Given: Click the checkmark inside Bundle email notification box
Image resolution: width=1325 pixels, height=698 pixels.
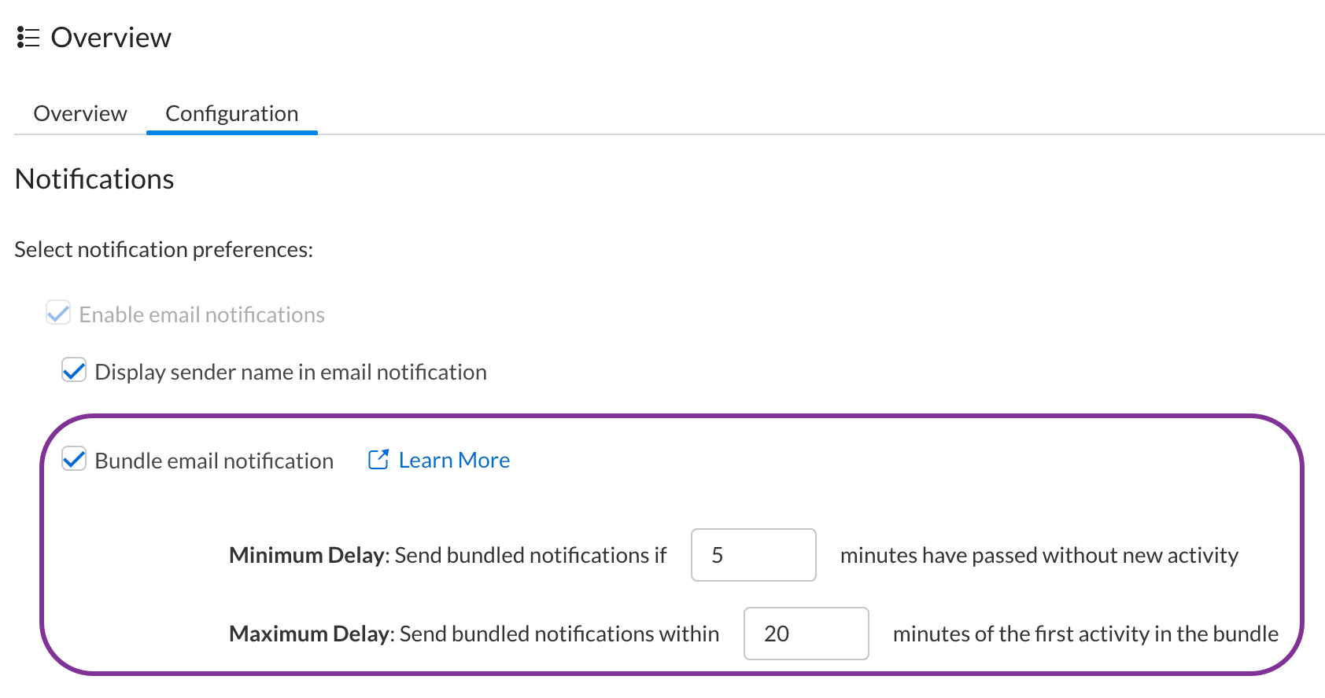Looking at the screenshot, I should [73, 459].
